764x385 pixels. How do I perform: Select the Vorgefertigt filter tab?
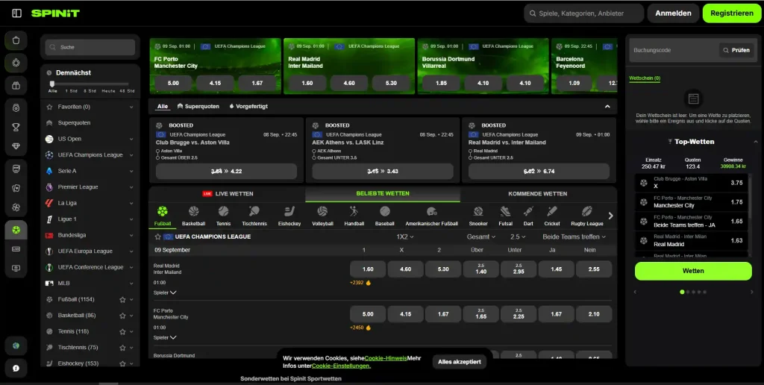coord(248,106)
